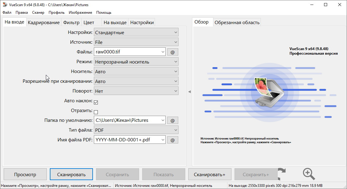Click the @ button beside Папка по умолчанию
This screenshot has width=347, height=189.
[x=172, y=121]
